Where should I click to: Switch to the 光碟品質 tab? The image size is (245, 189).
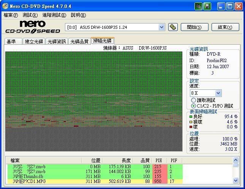(x=79, y=41)
